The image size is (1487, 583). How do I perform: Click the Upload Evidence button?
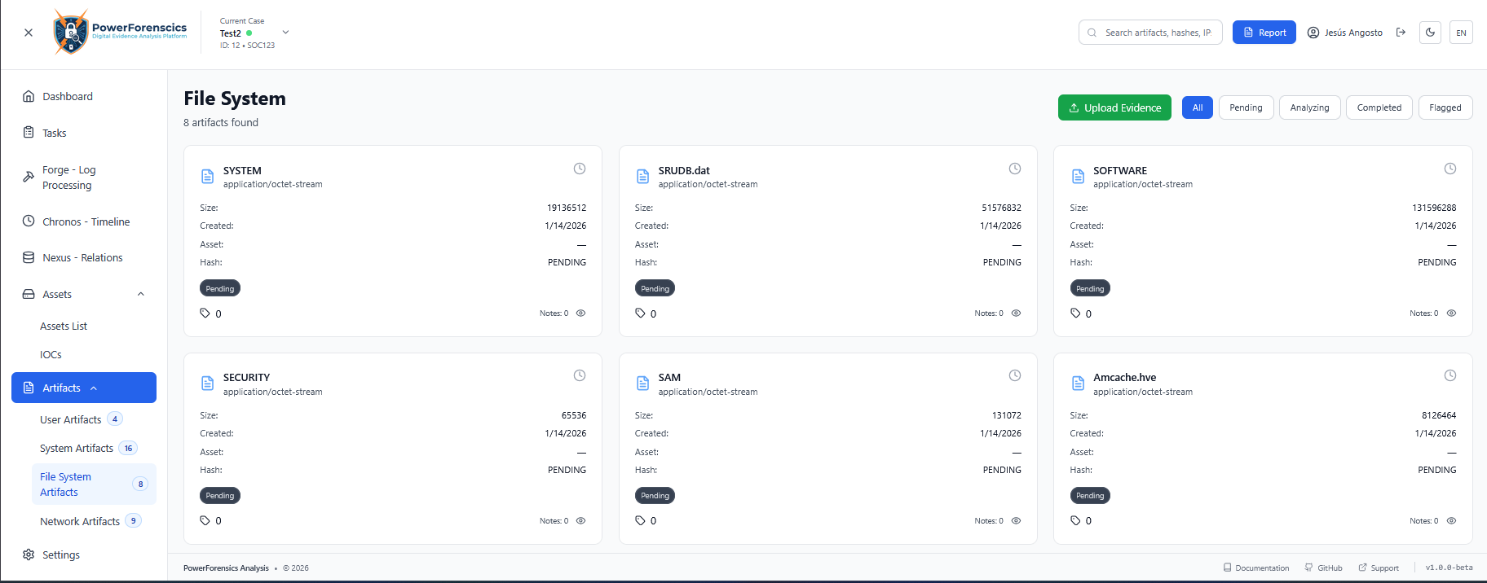tap(1114, 107)
